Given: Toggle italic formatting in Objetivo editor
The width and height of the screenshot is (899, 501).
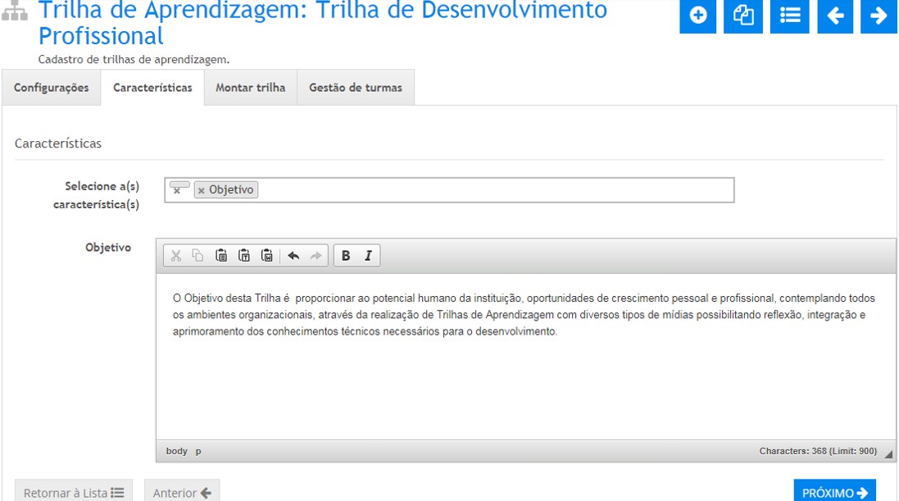Looking at the screenshot, I should [368, 256].
